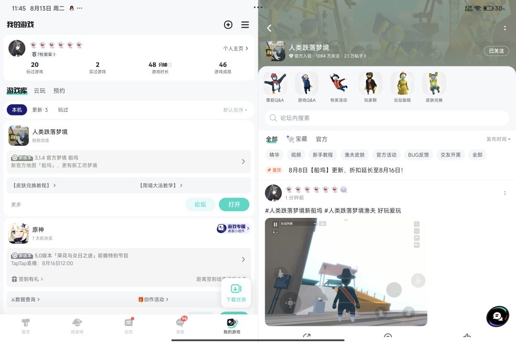The width and height of the screenshot is (516, 344).
Task: Open 论坛版规 shortcut icon
Action: pyautogui.click(x=402, y=83)
